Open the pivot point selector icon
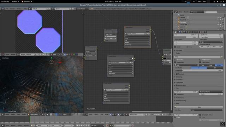 pos(48,114)
